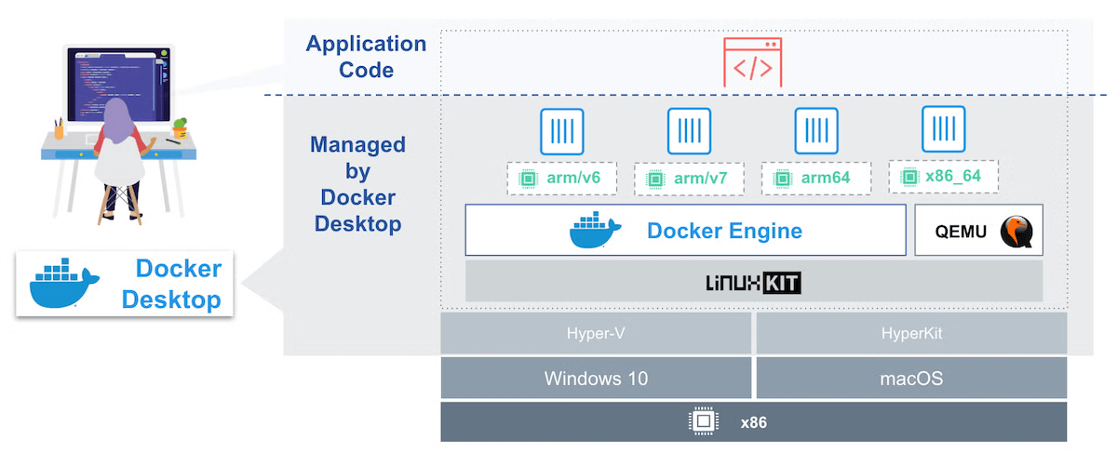Click the red application code window icon
This screenshot has width=1117, height=466.
click(x=752, y=62)
